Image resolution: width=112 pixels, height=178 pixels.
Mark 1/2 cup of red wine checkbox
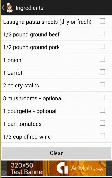pos(102,136)
